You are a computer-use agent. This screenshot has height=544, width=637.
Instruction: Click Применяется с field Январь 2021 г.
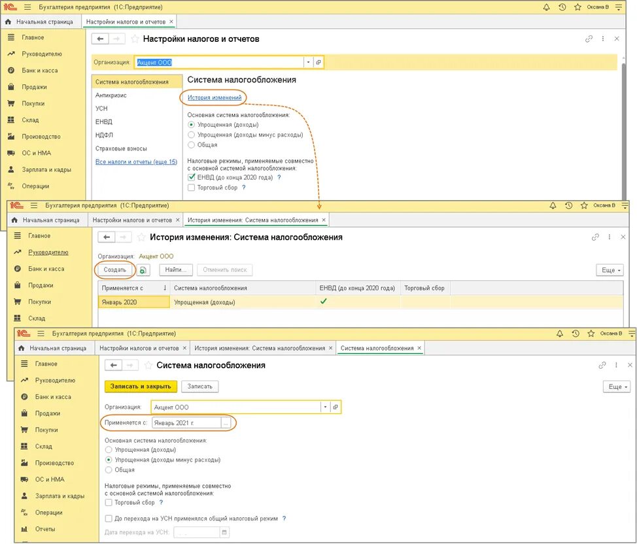[x=186, y=423]
